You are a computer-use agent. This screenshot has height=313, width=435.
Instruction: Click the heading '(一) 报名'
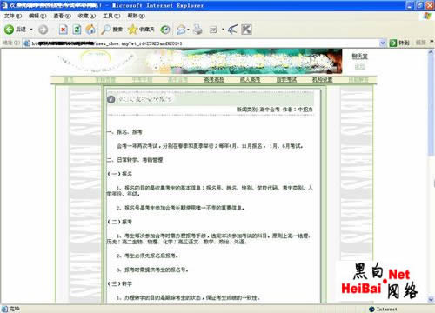[120, 174]
